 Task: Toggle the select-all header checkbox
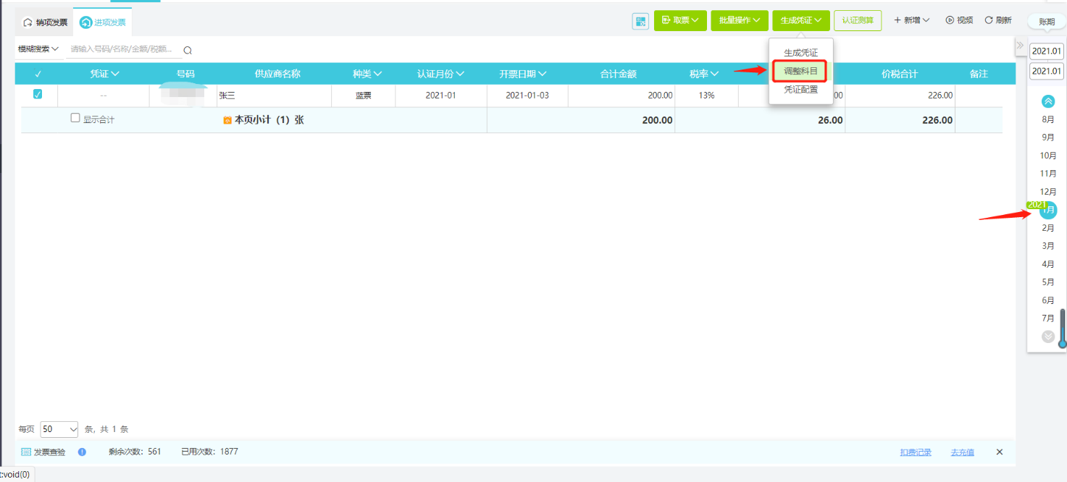[x=38, y=74]
